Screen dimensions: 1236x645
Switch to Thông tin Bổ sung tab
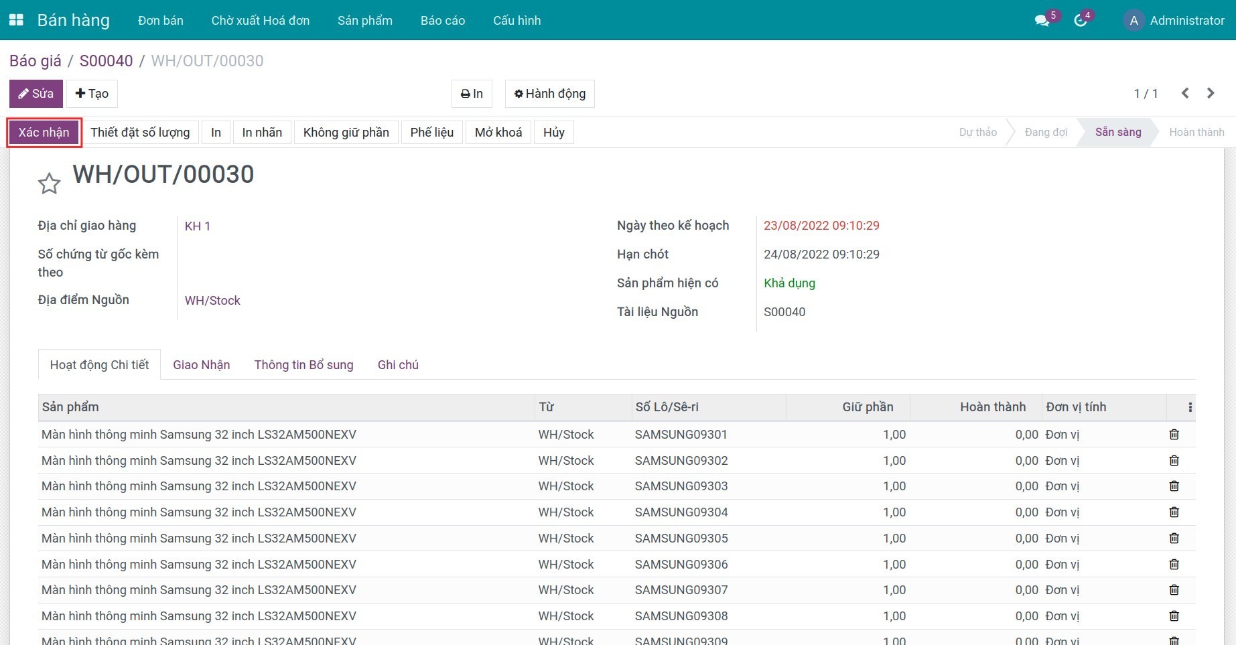point(303,365)
